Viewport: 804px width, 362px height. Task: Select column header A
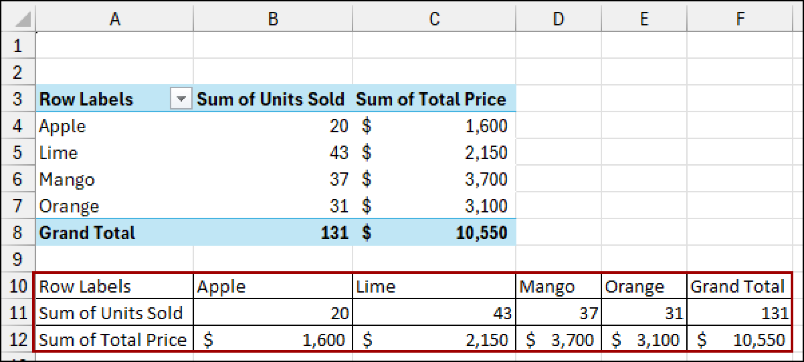coord(114,18)
